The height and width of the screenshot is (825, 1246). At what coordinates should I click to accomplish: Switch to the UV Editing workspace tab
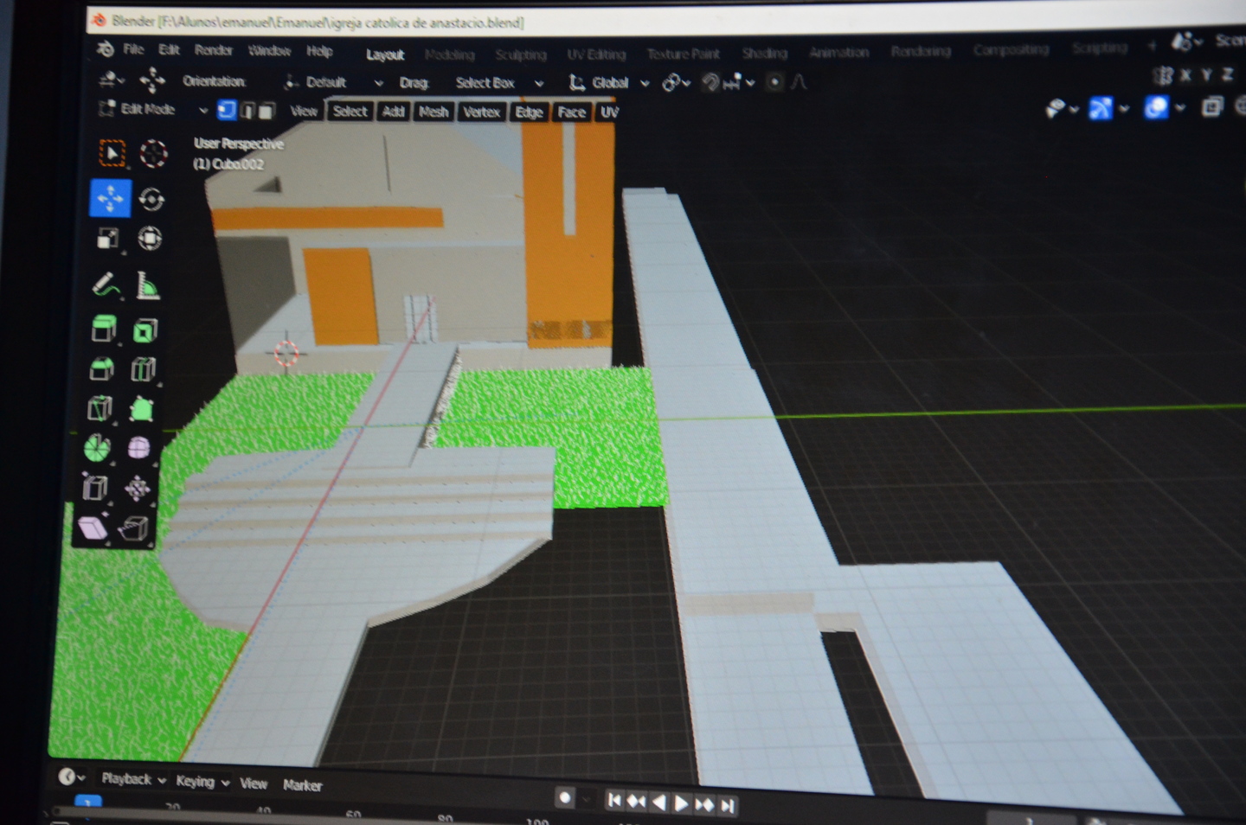coord(596,54)
